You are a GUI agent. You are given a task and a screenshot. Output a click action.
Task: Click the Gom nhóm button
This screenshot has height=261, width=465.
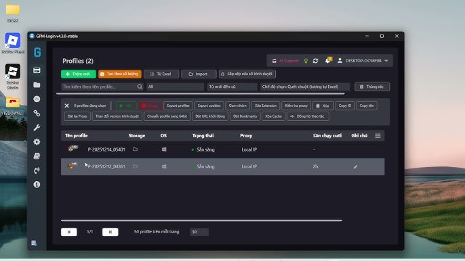click(x=237, y=105)
